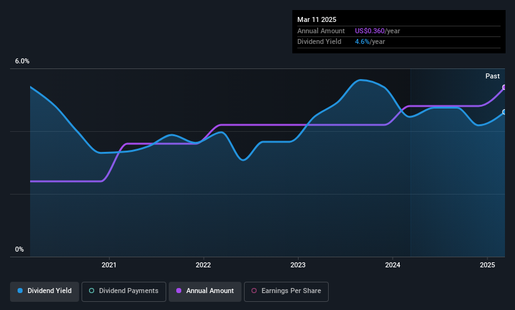Click the blue Dividend Yield legend dot
Image resolution: width=515 pixels, height=310 pixels.
20,291
